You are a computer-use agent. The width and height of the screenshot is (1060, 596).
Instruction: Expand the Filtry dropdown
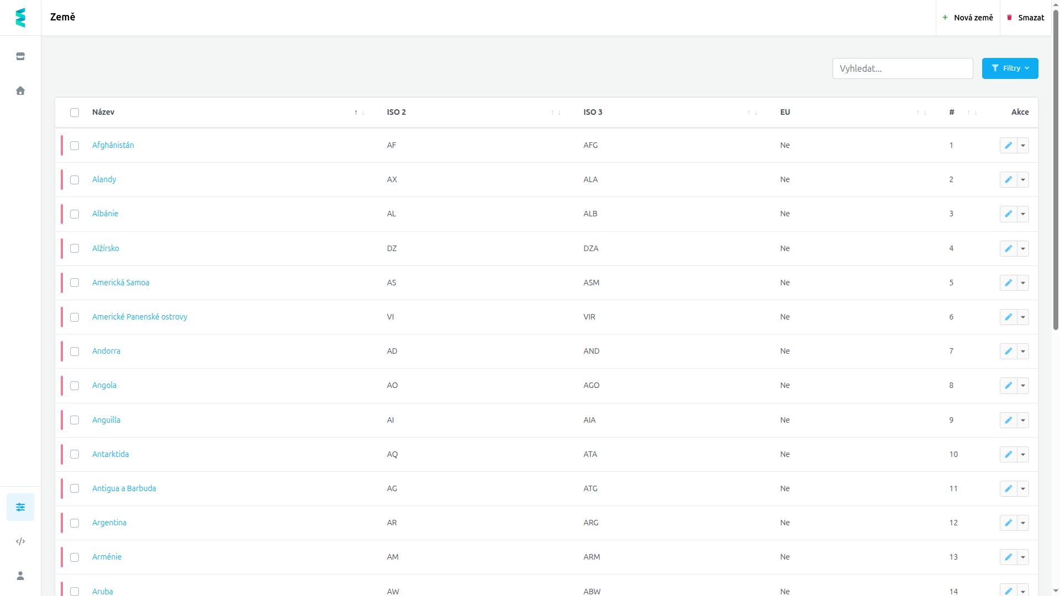tap(1010, 68)
